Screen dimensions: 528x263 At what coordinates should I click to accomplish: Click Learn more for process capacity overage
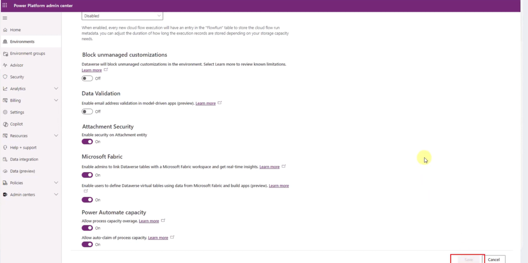click(x=149, y=221)
